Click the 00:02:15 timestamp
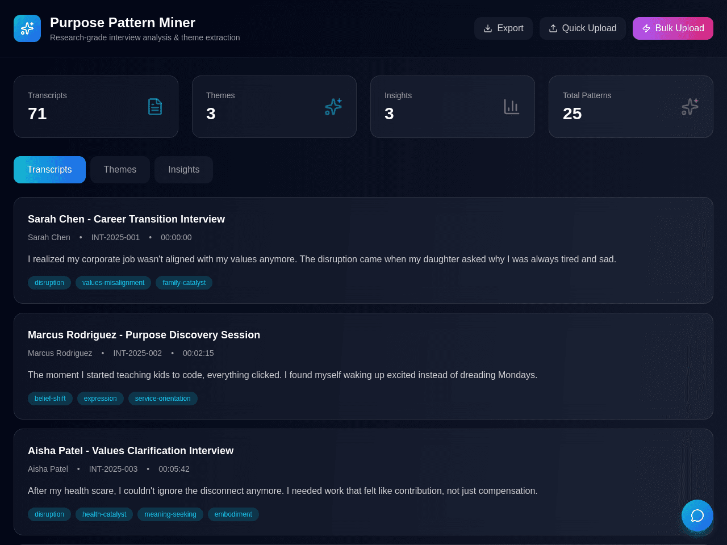 coord(198,353)
